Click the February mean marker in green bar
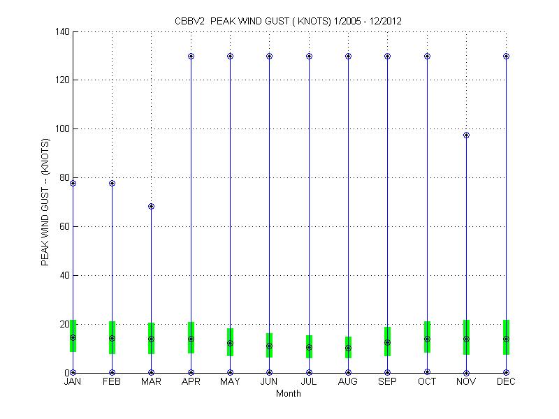This screenshot has height=419, width=559. 112,338
